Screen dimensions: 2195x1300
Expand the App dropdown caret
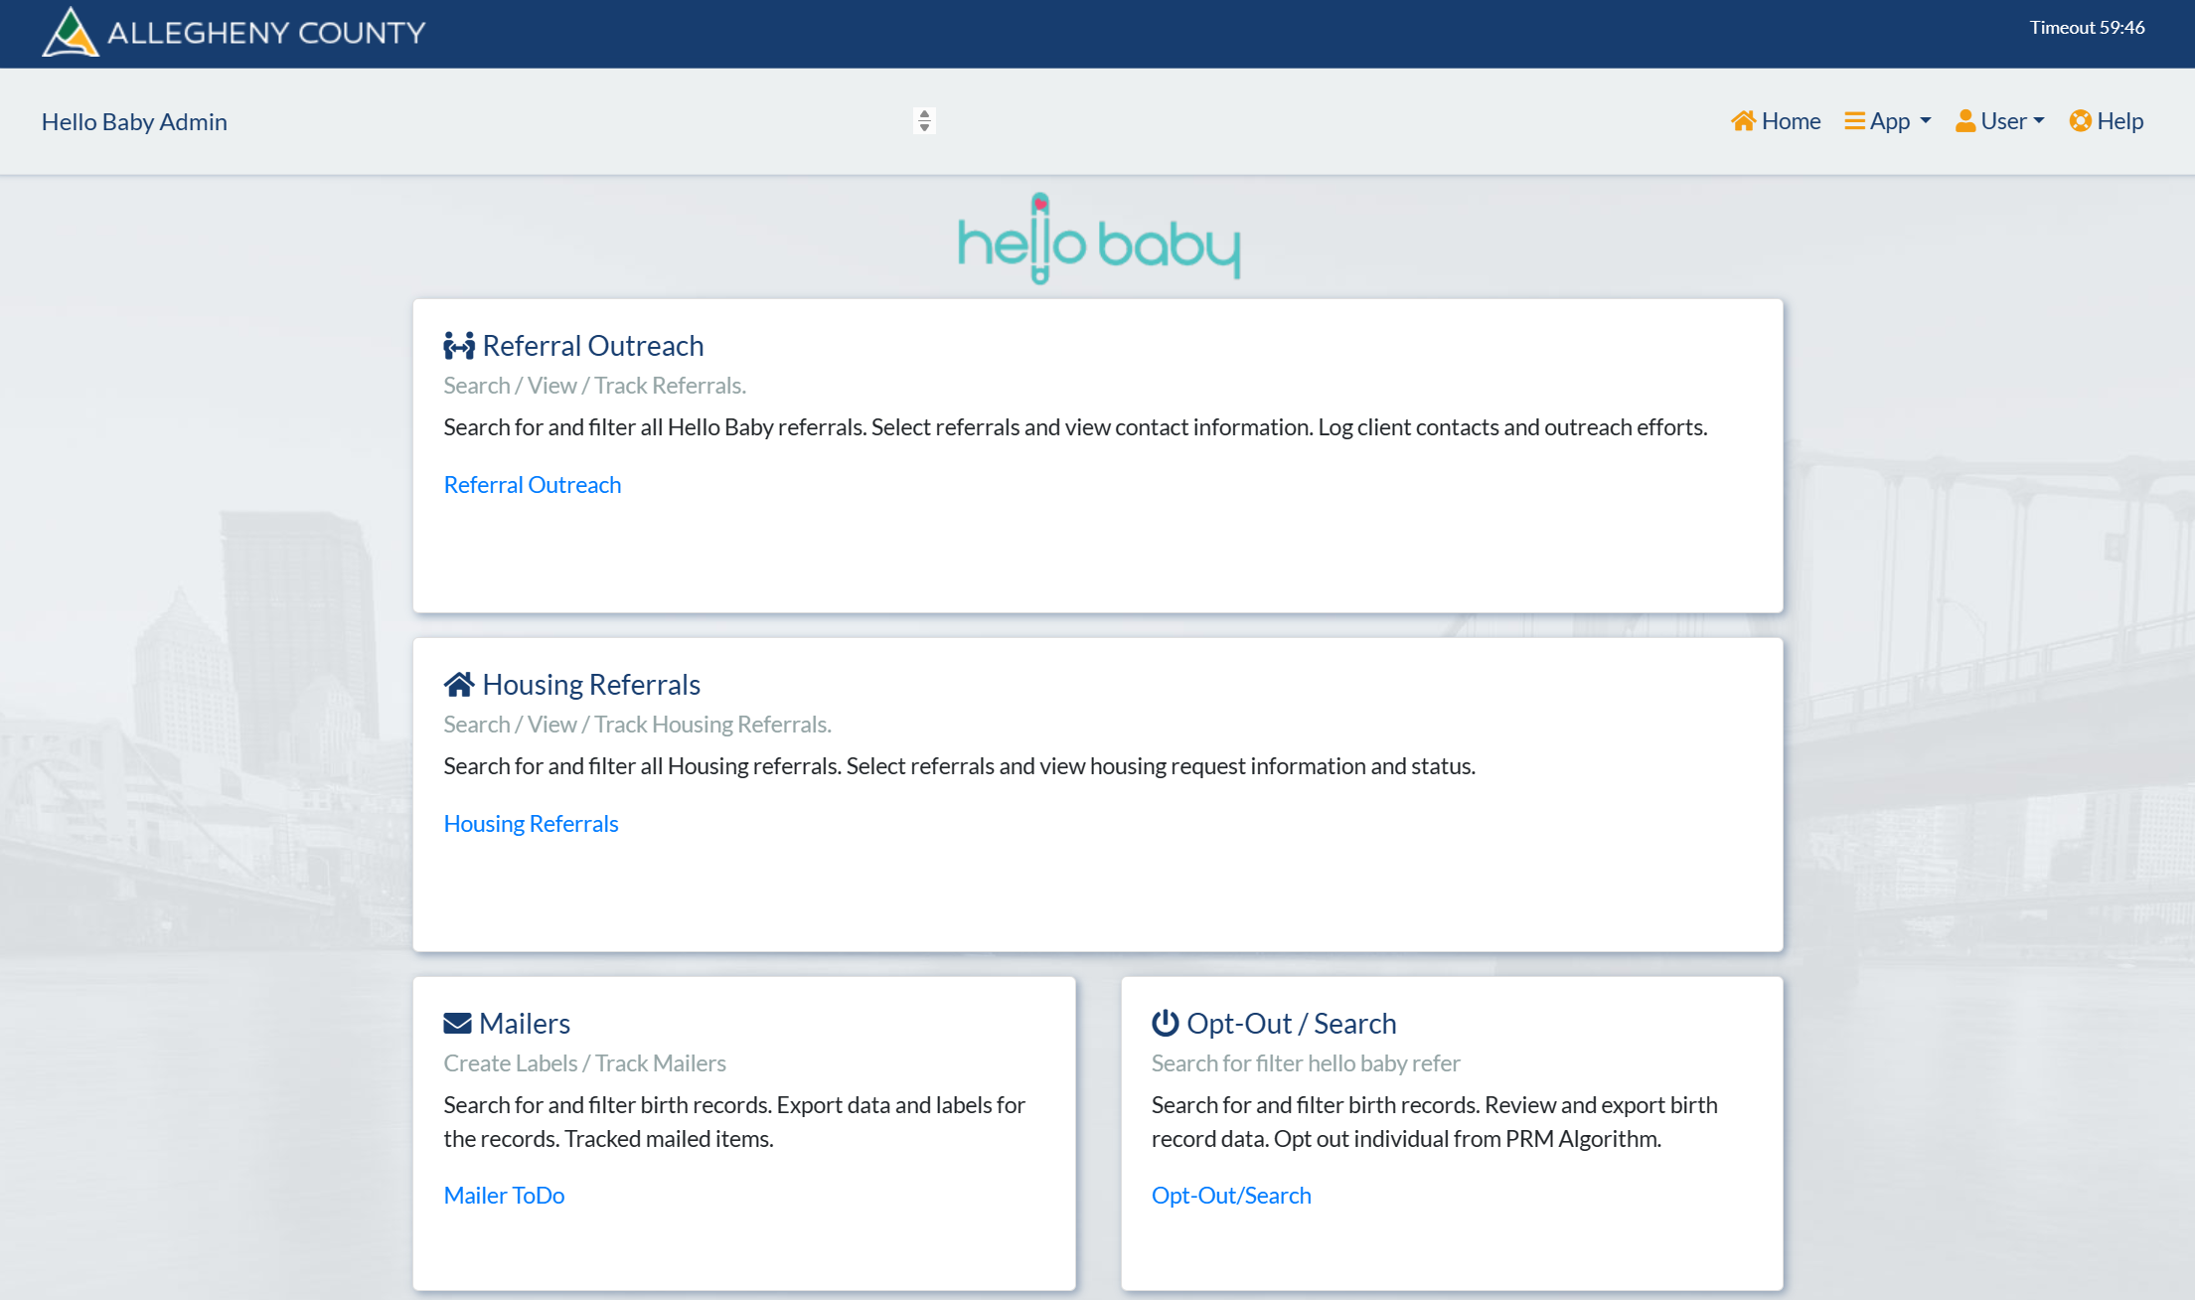1926,121
